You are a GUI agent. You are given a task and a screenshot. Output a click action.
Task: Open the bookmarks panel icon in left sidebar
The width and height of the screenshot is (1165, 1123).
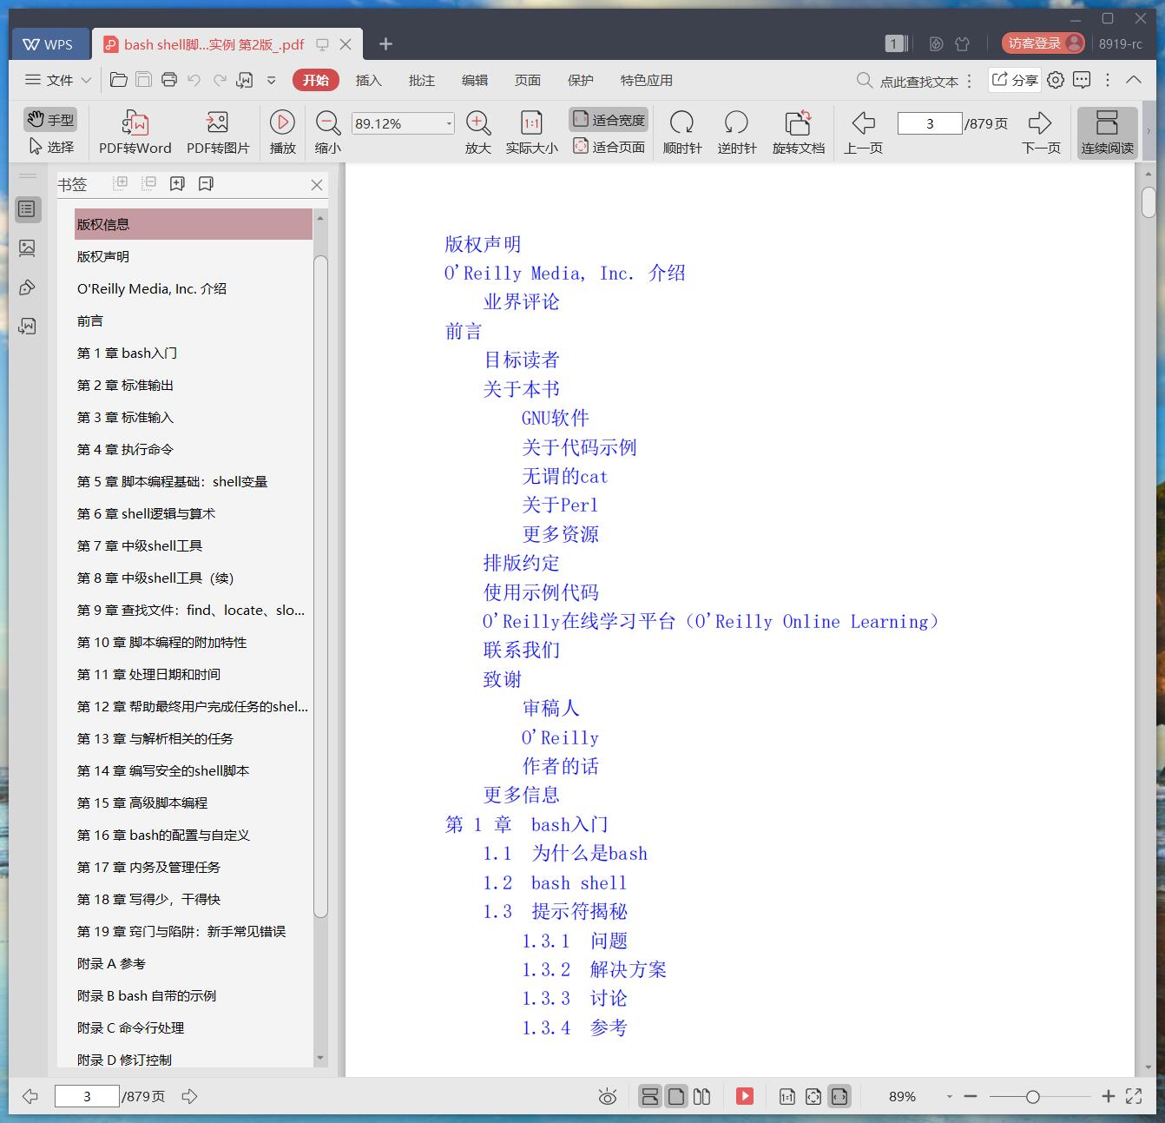[x=27, y=208]
